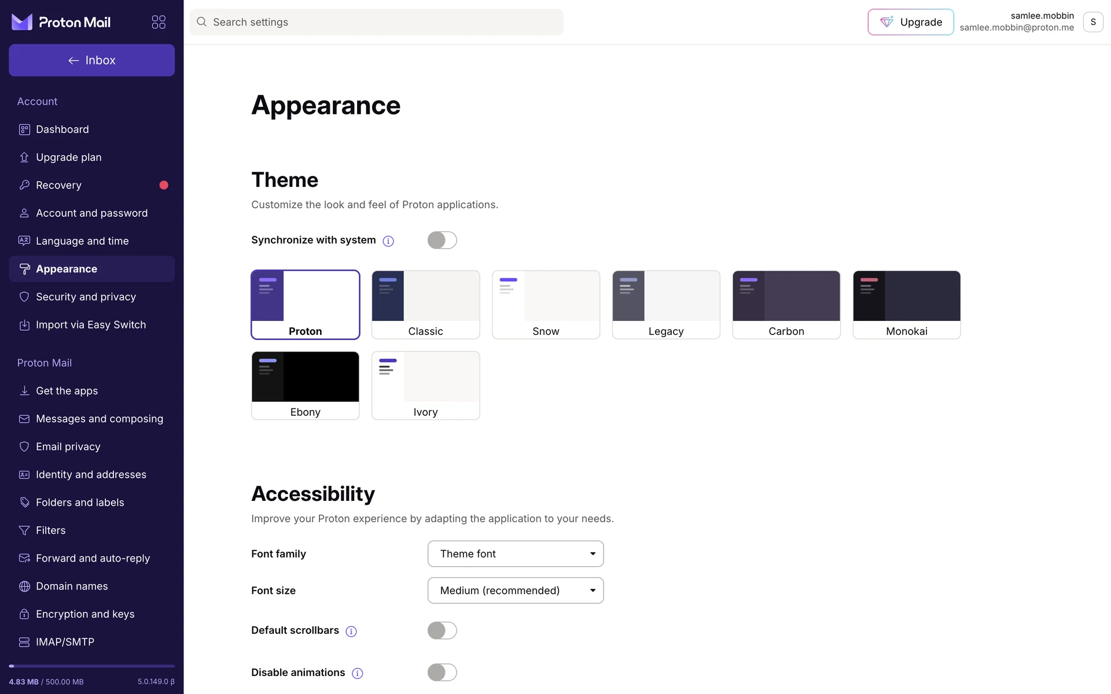Expand the Font size dropdown
The width and height of the screenshot is (1111, 694).
(x=515, y=590)
